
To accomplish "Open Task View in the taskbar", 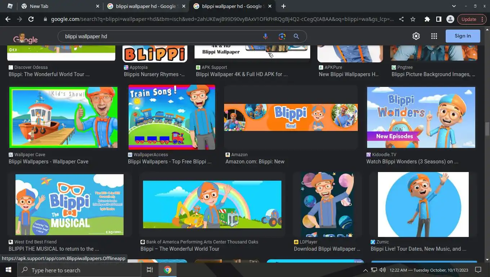I will [150, 270].
